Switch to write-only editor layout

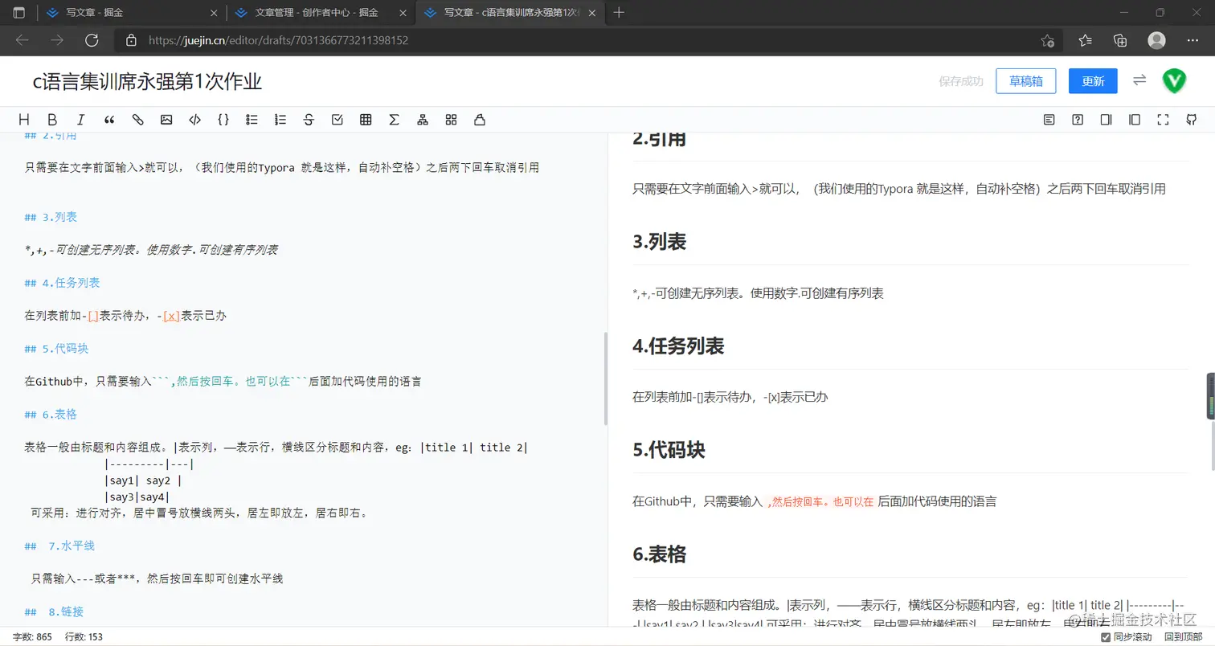pyautogui.click(x=1106, y=120)
